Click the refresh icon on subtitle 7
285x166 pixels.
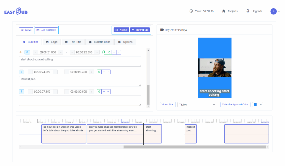tap(99, 72)
